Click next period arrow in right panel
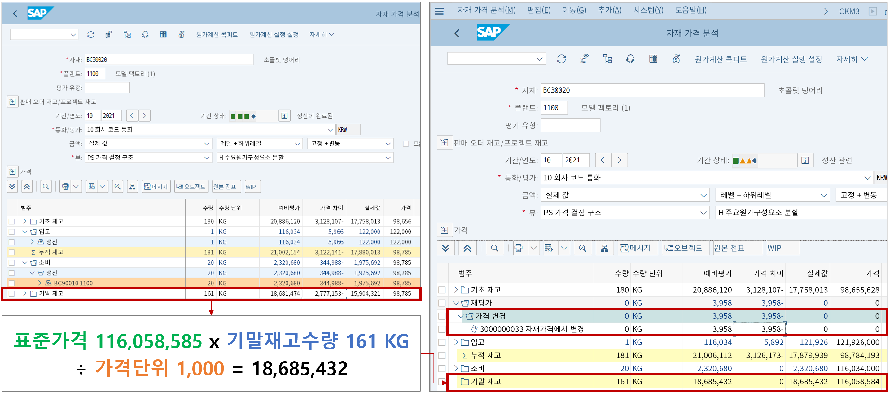This screenshot has width=890, height=394. (x=620, y=160)
